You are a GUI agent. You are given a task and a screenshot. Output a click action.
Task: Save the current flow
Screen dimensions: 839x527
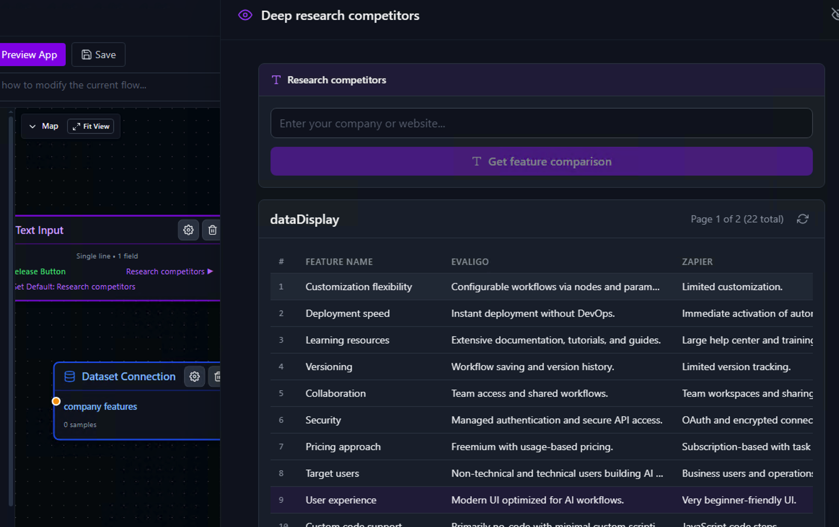coord(98,55)
